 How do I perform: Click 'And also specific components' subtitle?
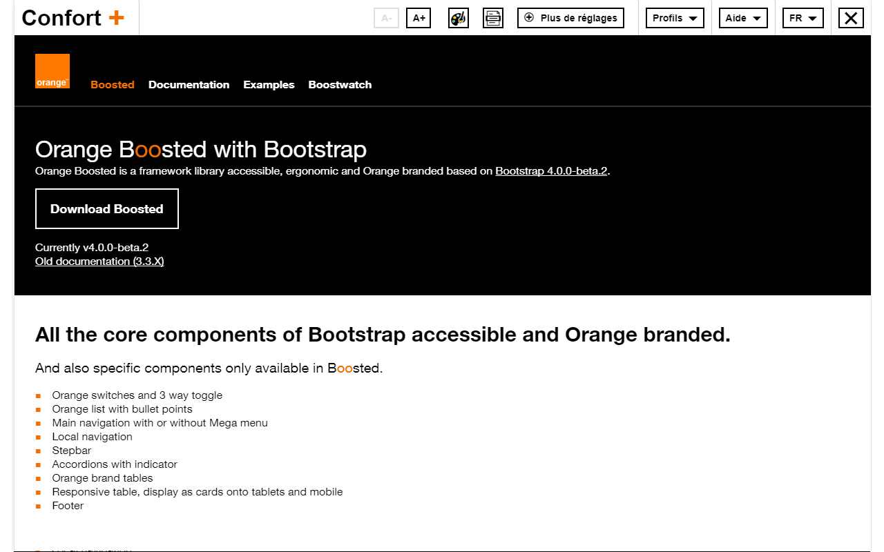[209, 368]
